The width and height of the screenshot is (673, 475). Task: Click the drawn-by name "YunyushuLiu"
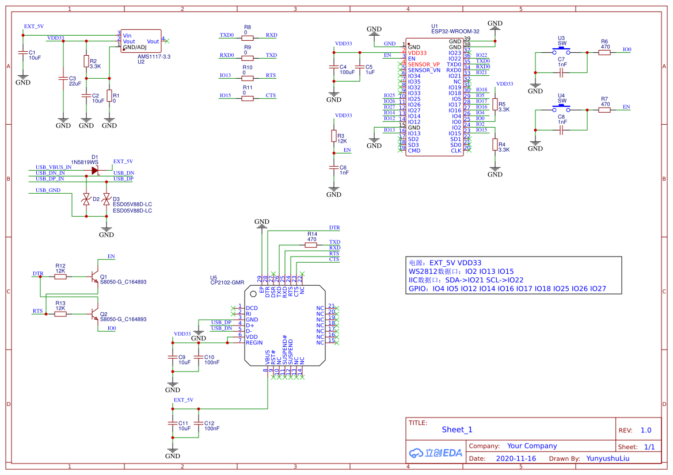point(608,458)
